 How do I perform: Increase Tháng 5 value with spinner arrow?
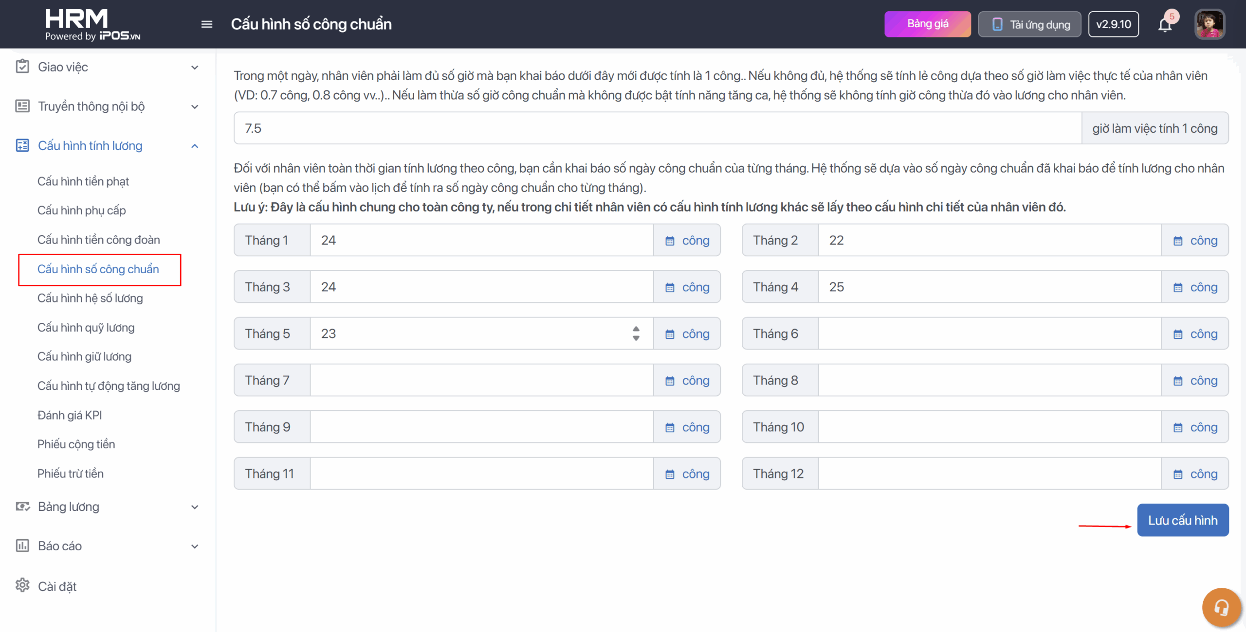[636, 329]
